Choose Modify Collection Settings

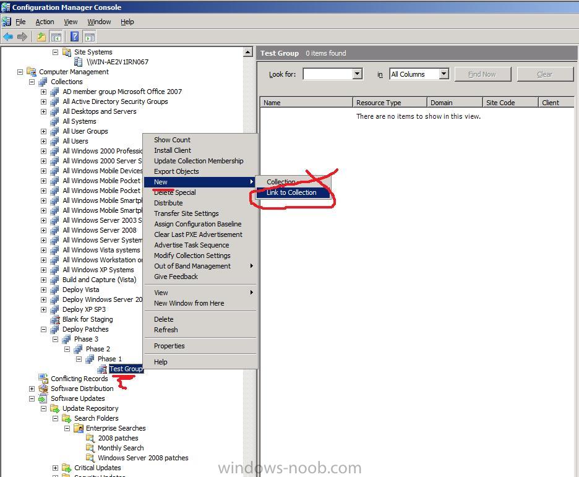(x=192, y=256)
